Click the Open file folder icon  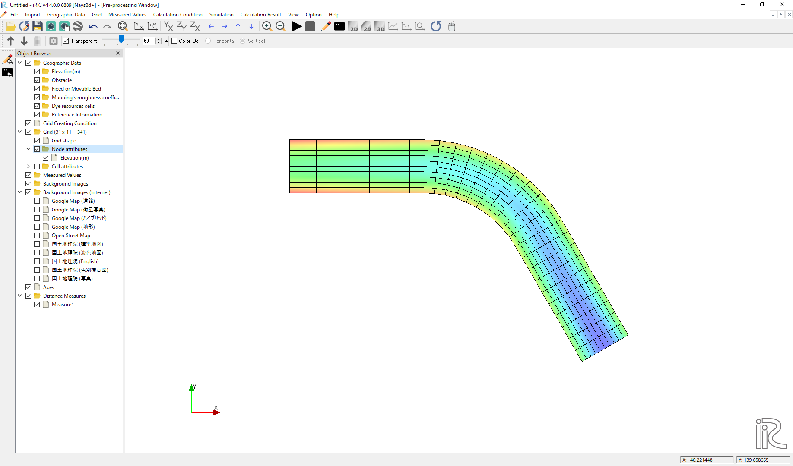click(10, 27)
